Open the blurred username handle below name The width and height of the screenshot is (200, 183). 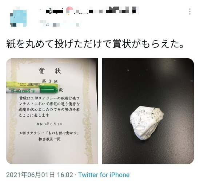[x=59, y=24]
